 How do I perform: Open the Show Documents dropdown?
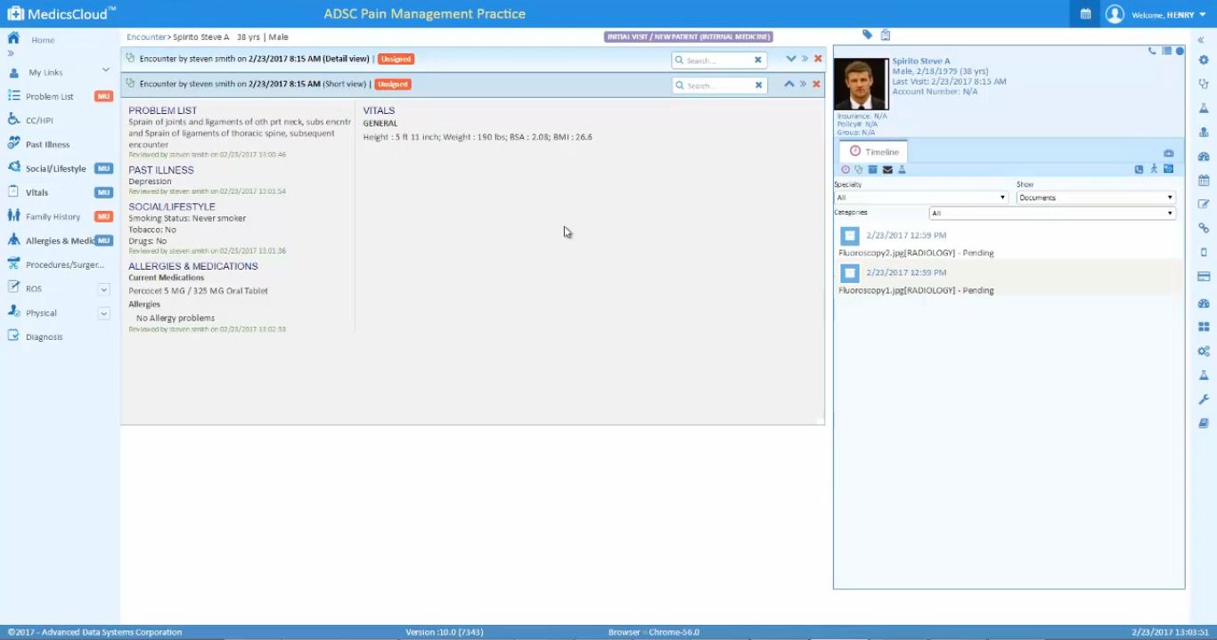tap(1096, 198)
